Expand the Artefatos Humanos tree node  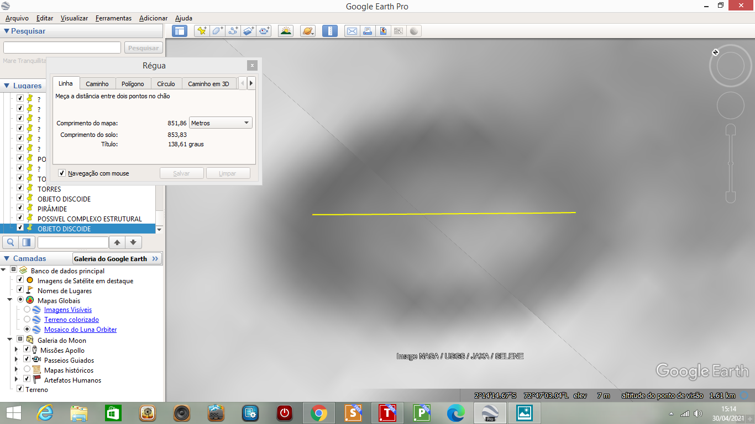[x=17, y=379]
